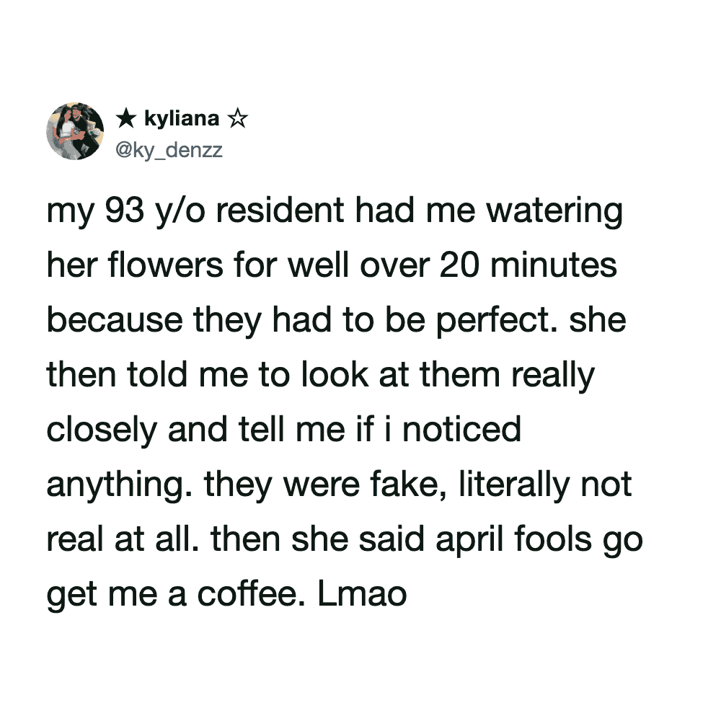This screenshot has height=721, width=721.
Task: Click the solid black star before kyliana
Action: pyautogui.click(x=125, y=118)
